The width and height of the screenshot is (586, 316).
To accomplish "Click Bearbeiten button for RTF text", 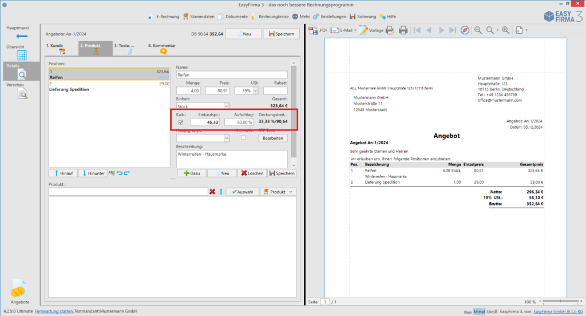I will tap(273, 139).
